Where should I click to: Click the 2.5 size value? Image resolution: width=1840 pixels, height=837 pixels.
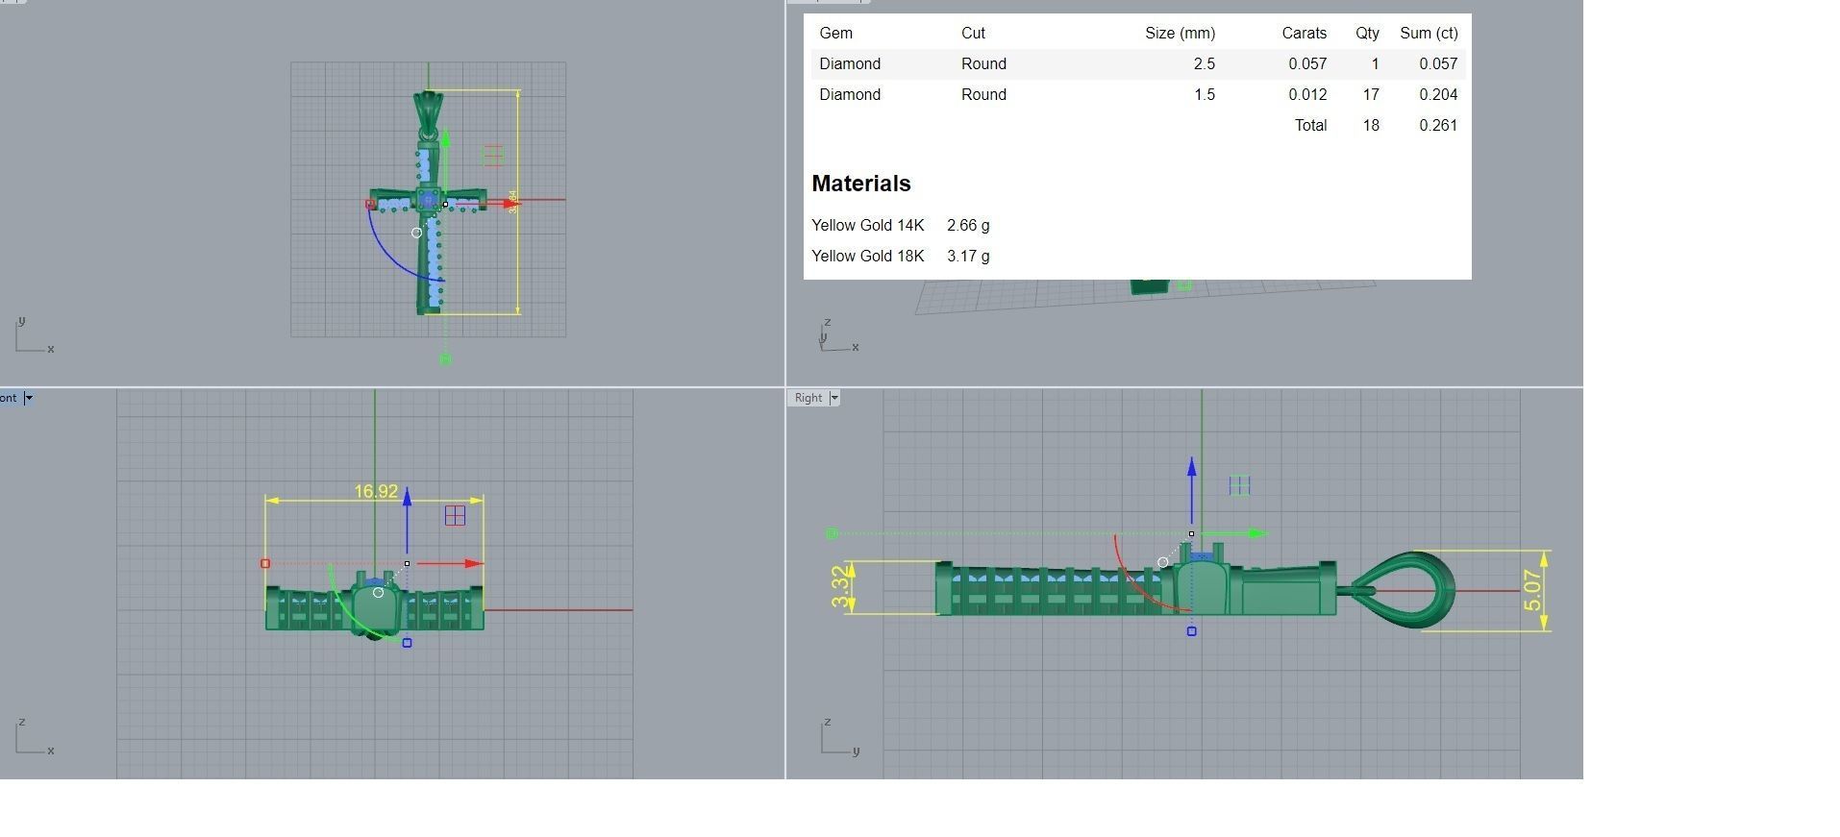pyautogui.click(x=1205, y=63)
